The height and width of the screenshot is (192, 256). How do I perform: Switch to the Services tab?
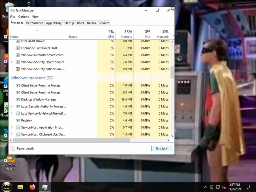[104, 23]
